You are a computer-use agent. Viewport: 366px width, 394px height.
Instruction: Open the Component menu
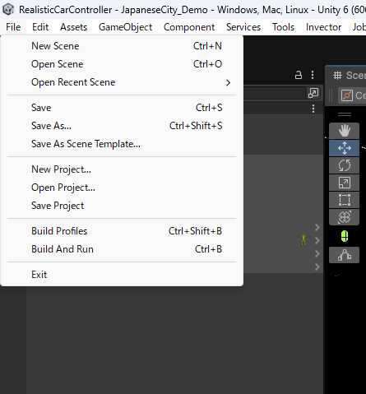189,27
